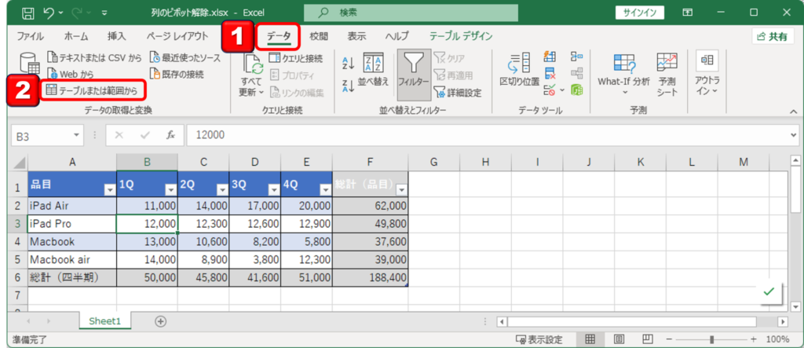Switch to the ホーム tab
804x348 pixels.
pos(76,36)
